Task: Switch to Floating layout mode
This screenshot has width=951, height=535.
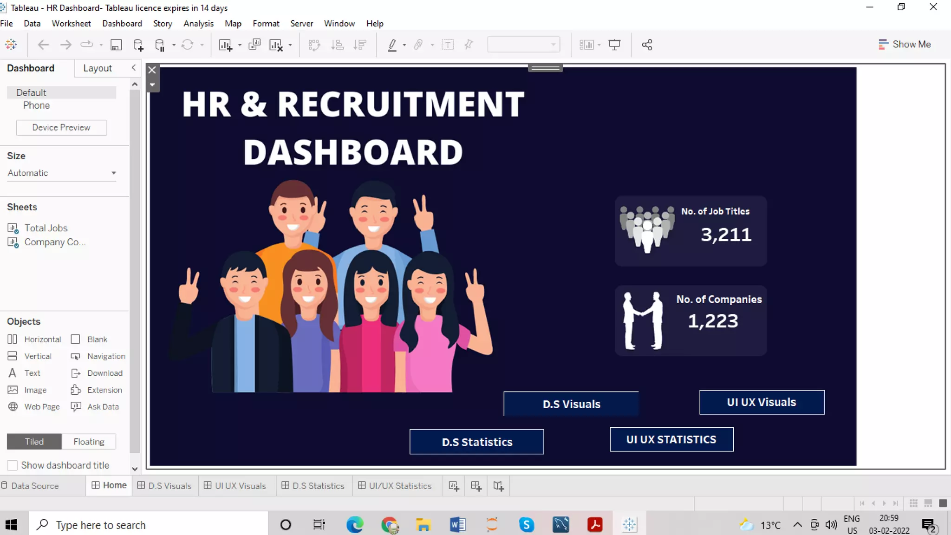Action: pyautogui.click(x=89, y=442)
